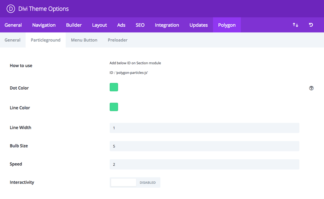Click the Dot Color label

tap(19, 88)
